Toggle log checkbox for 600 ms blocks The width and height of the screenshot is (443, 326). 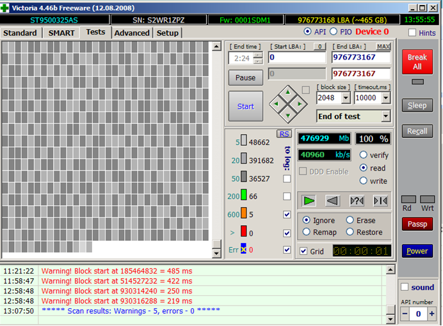pos(287,215)
